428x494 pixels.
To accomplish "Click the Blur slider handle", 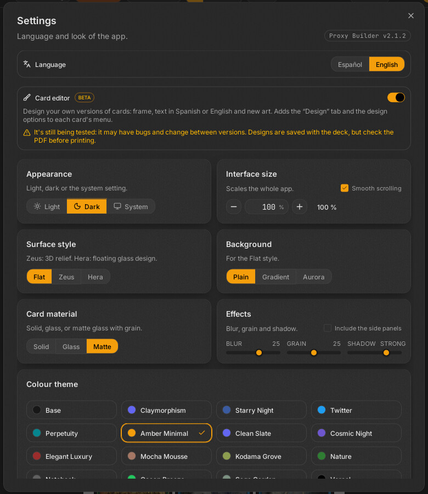I will coord(259,352).
